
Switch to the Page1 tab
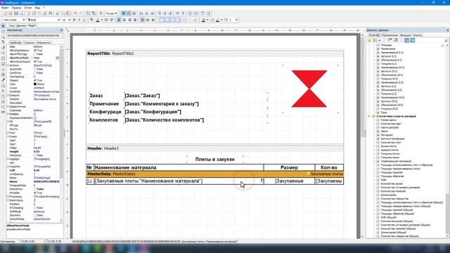(32, 25)
